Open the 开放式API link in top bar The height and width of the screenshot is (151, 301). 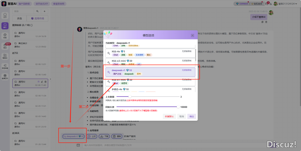click(42, 4)
